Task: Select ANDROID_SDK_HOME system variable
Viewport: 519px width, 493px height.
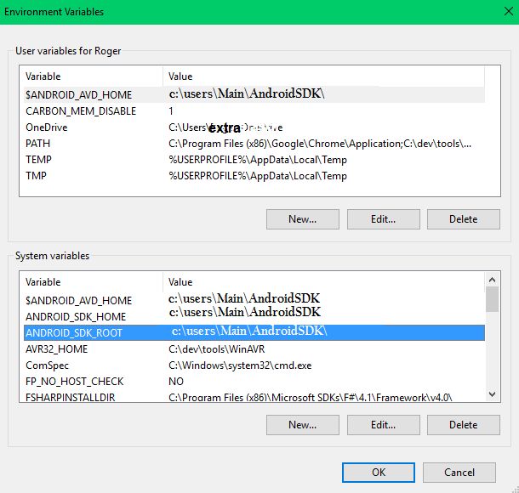Action: (254, 316)
